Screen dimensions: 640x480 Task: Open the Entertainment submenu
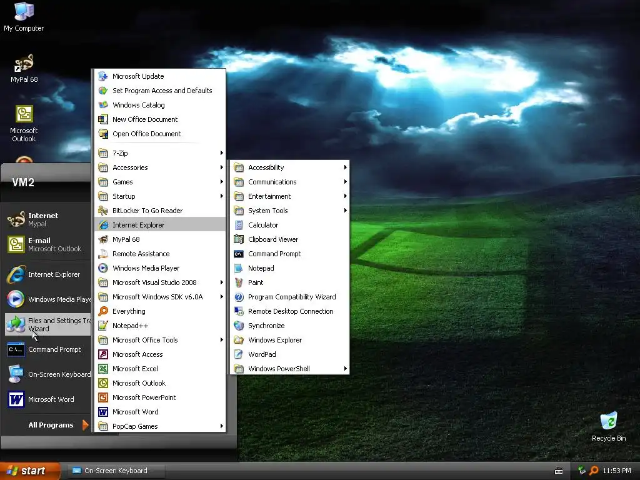click(290, 196)
